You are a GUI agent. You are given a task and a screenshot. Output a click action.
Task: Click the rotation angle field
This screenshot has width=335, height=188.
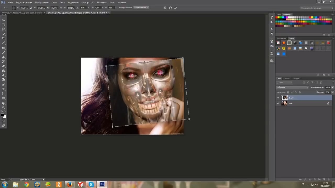click(x=83, y=8)
